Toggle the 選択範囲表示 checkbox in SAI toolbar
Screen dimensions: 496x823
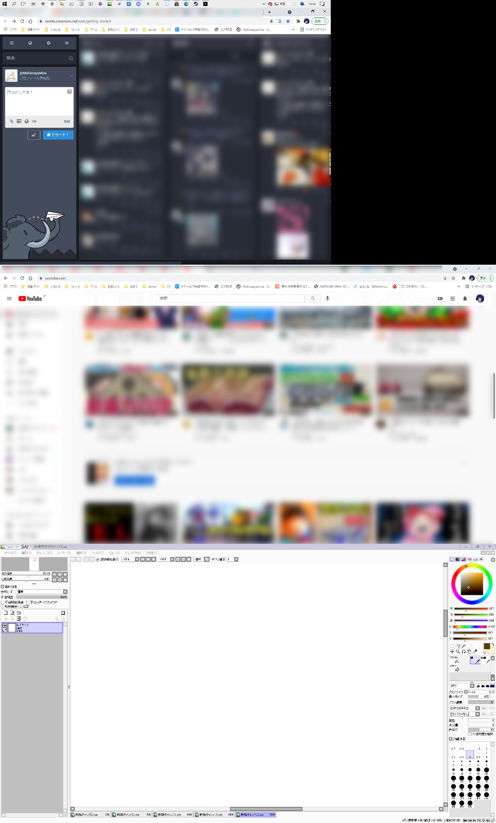[x=98, y=559]
